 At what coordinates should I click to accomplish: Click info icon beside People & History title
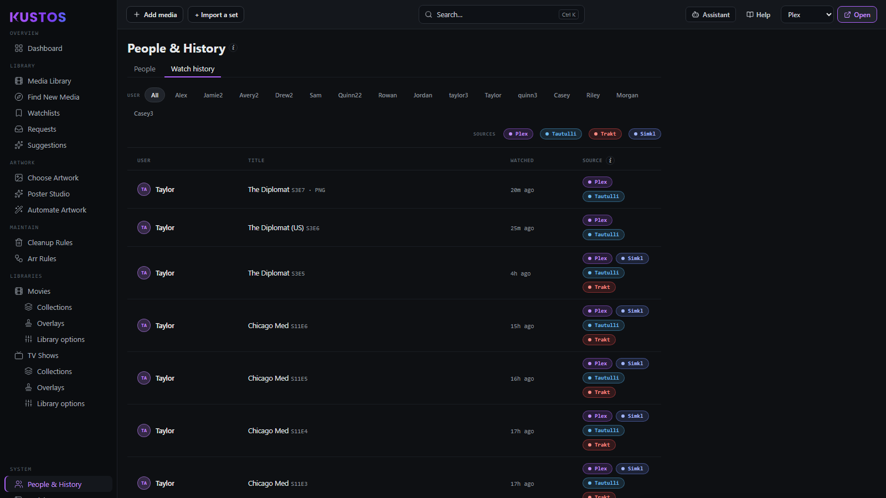pyautogui.click(x=233, y=48)
